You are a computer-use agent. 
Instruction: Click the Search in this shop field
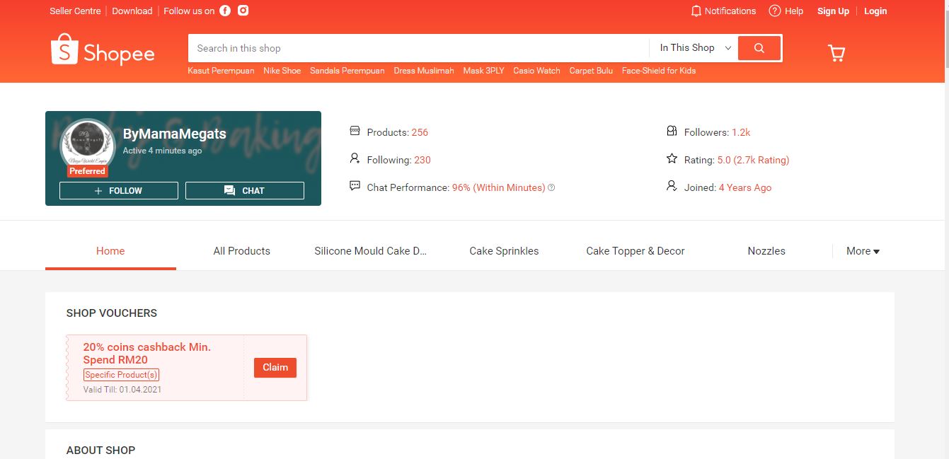[418, 48]
